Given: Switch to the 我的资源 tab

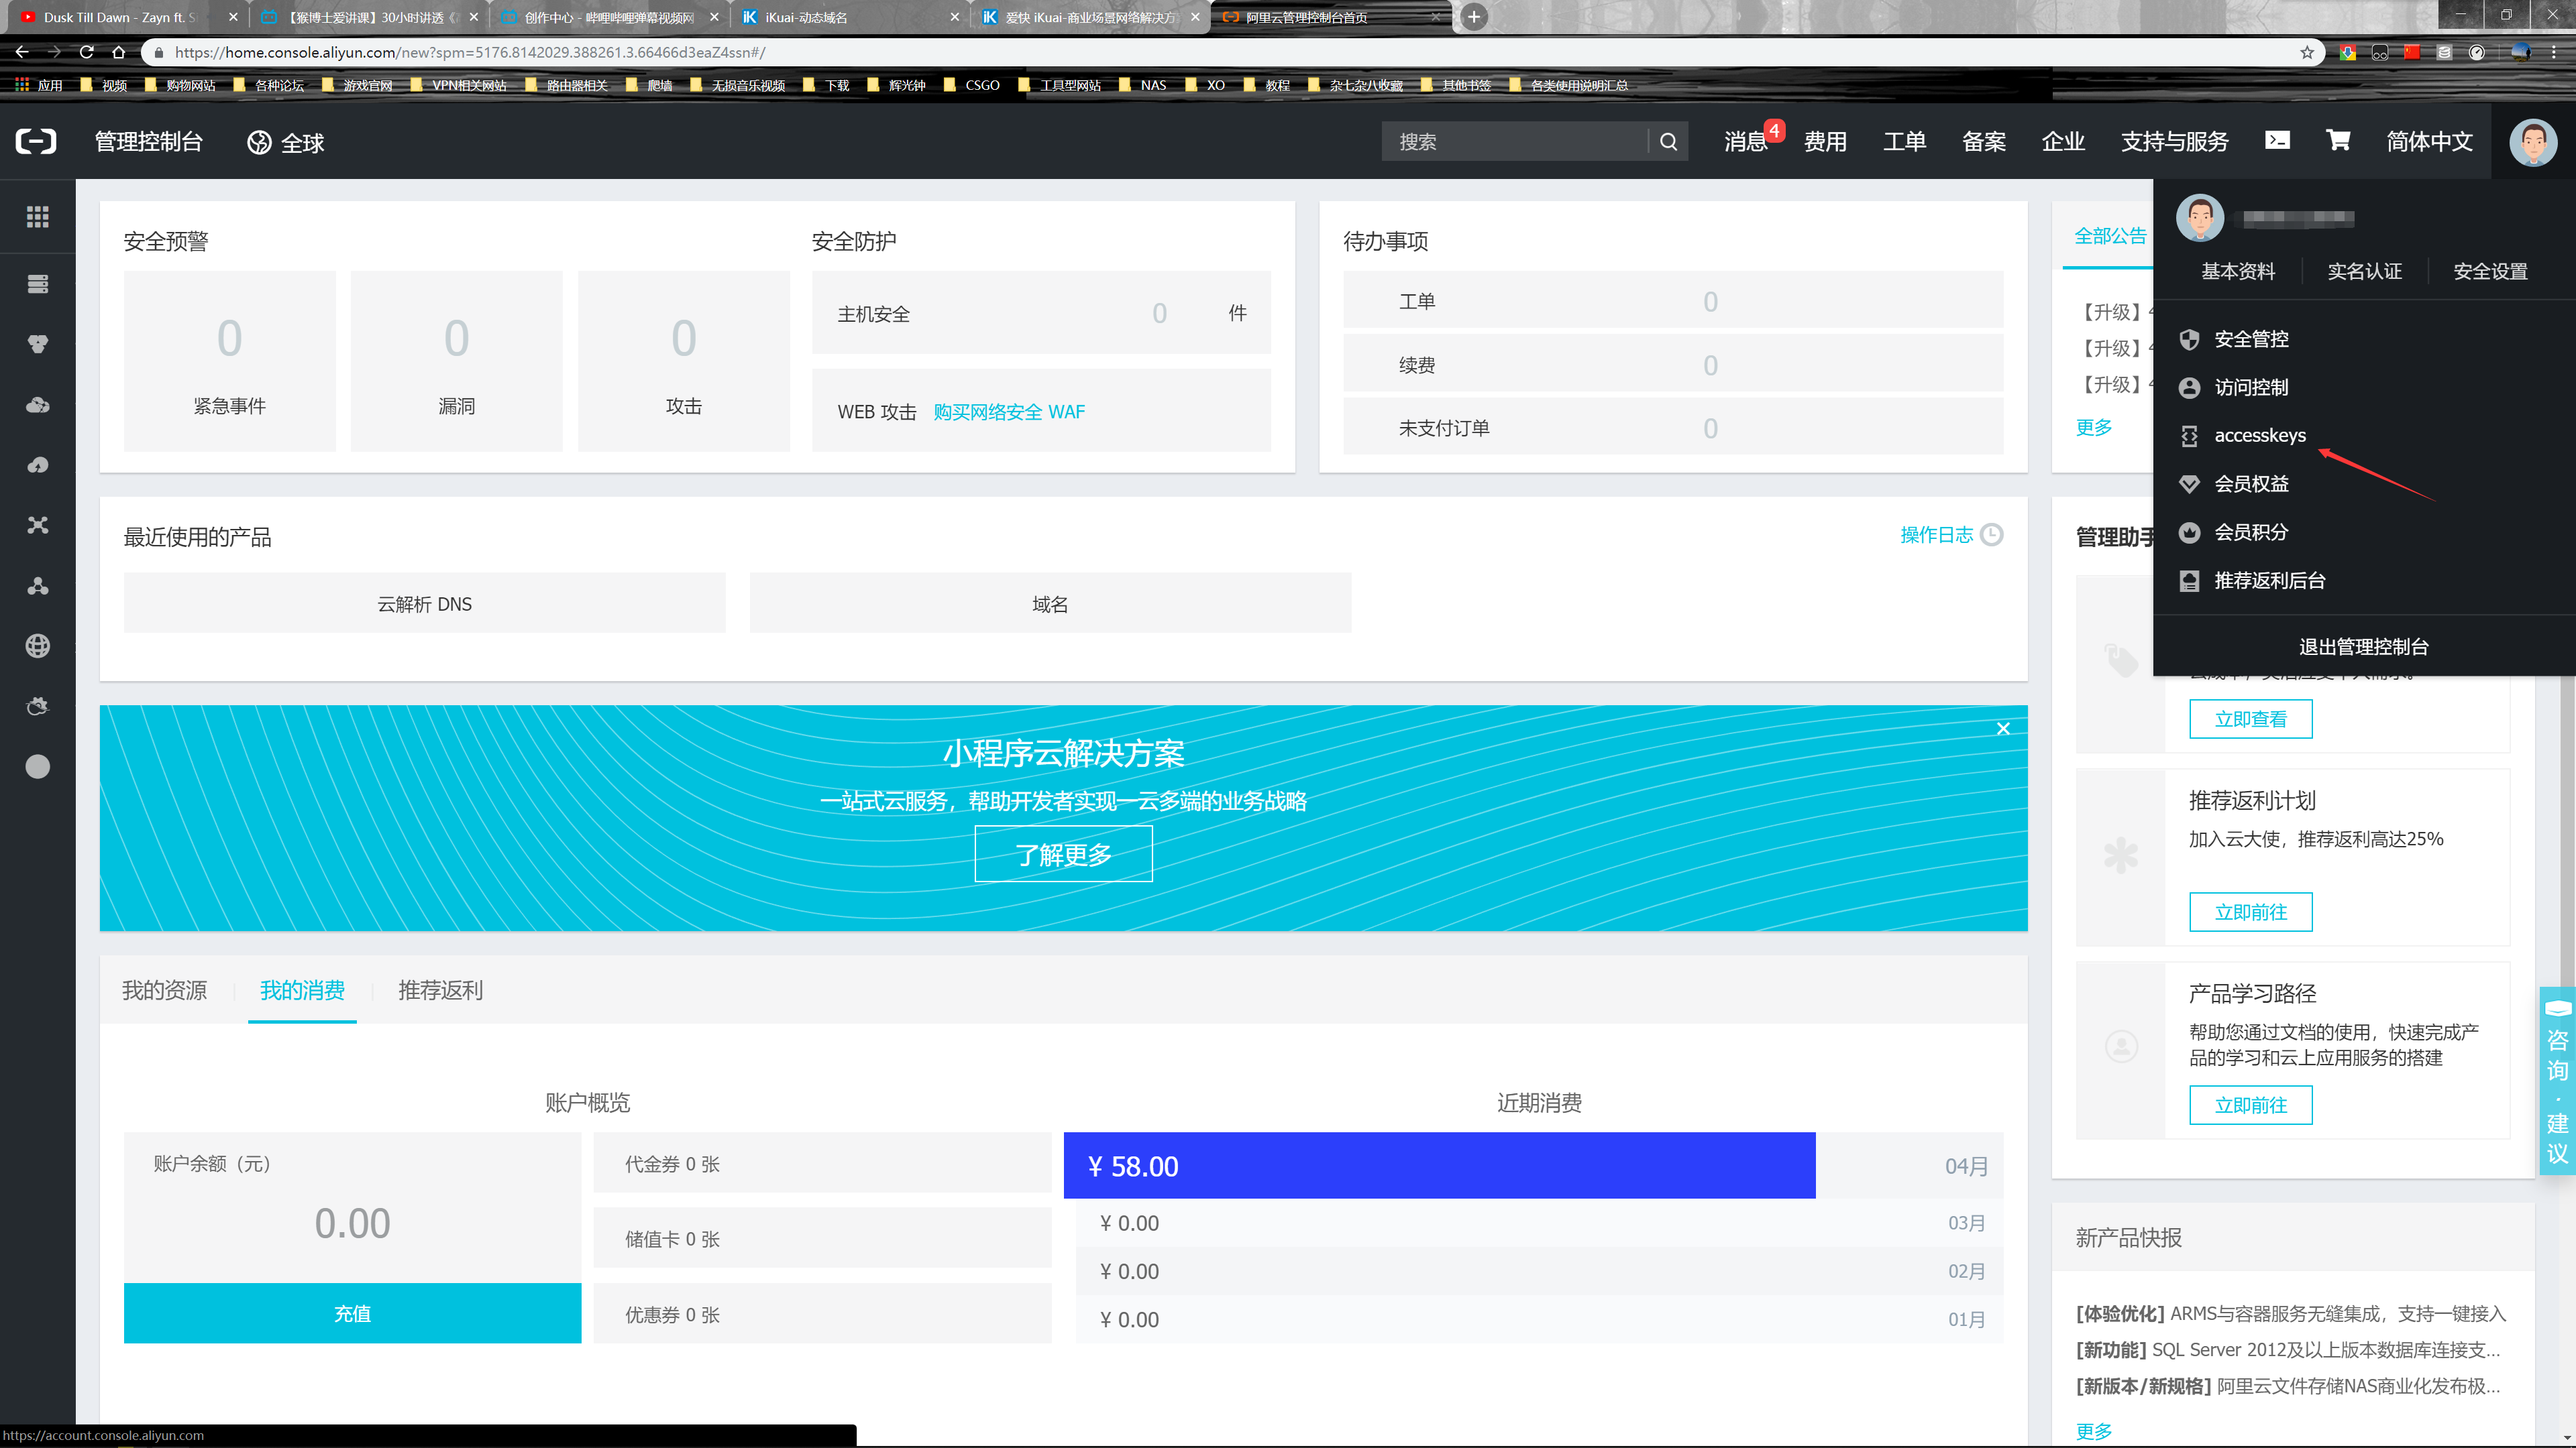Looking at the screenshot, I should [165, 990].
